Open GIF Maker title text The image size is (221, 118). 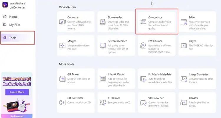pyautogui.click(x=73, y=74)
